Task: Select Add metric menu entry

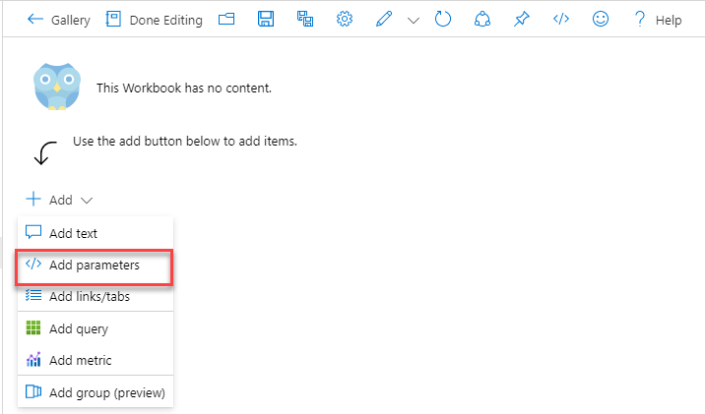Action: (96, 360)
